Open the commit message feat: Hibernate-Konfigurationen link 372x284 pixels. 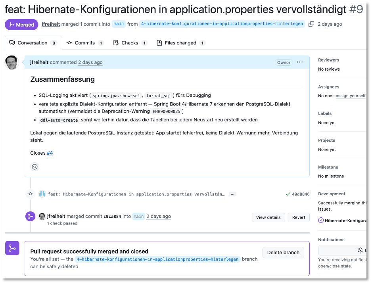pyautogui.click(x=136, y=194)
